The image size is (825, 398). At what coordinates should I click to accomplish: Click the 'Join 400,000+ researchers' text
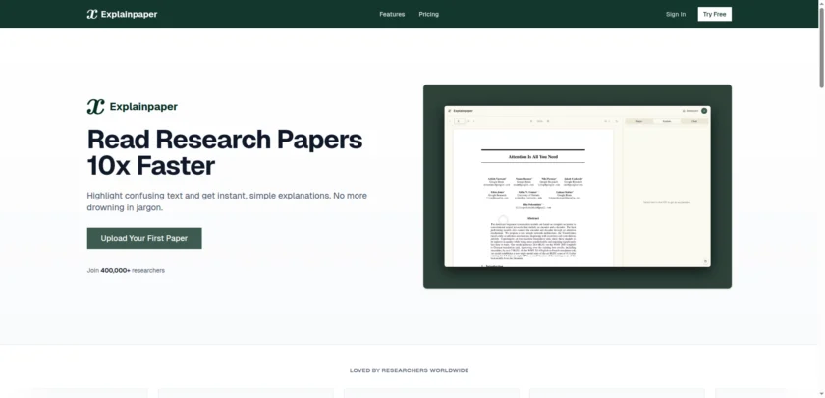(126, 270)
